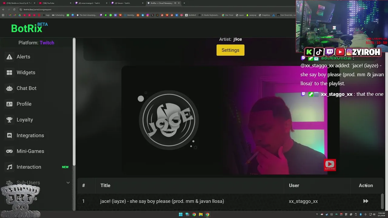
Task: Click the browser back arrow
Action: click(x=3, y=9)
